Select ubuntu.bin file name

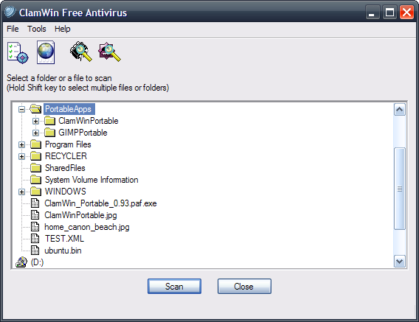63,251
